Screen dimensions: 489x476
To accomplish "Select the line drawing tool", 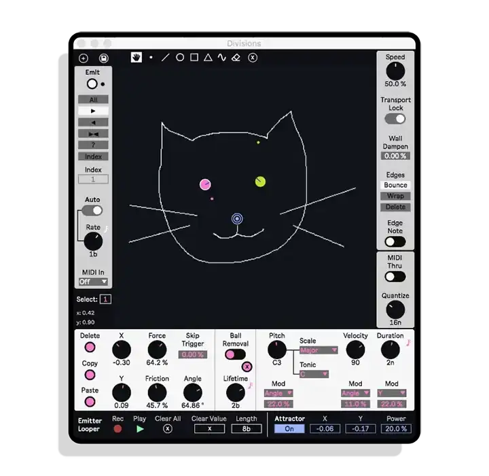I will 165,58.
